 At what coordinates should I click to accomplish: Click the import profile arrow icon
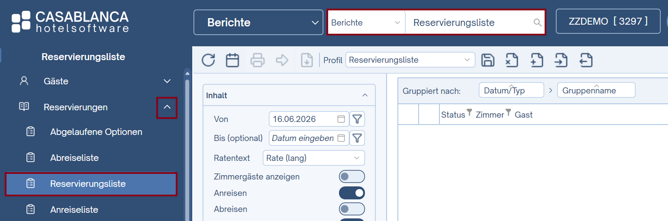pos(561,60)
